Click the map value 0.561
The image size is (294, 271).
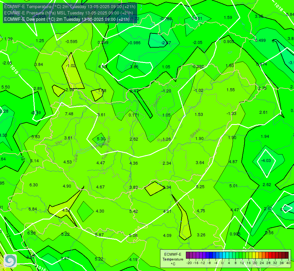point(197,18)
